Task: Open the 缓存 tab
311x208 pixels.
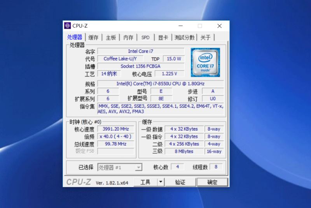Action: tap(93, 37)
